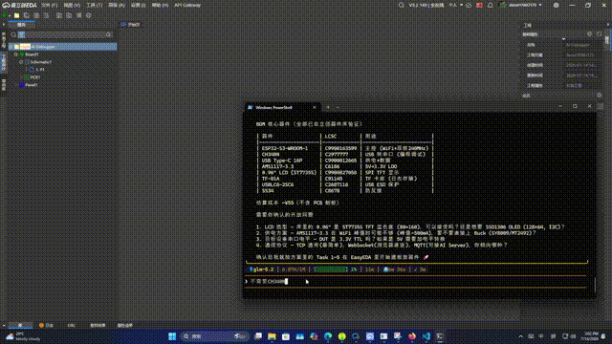Screen dimensions: 612x344
Task: Show hidden system tray icons
Action: coord(520,336)
